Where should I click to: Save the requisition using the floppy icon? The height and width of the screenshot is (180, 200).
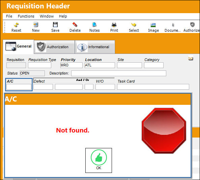tap(55, 25)
